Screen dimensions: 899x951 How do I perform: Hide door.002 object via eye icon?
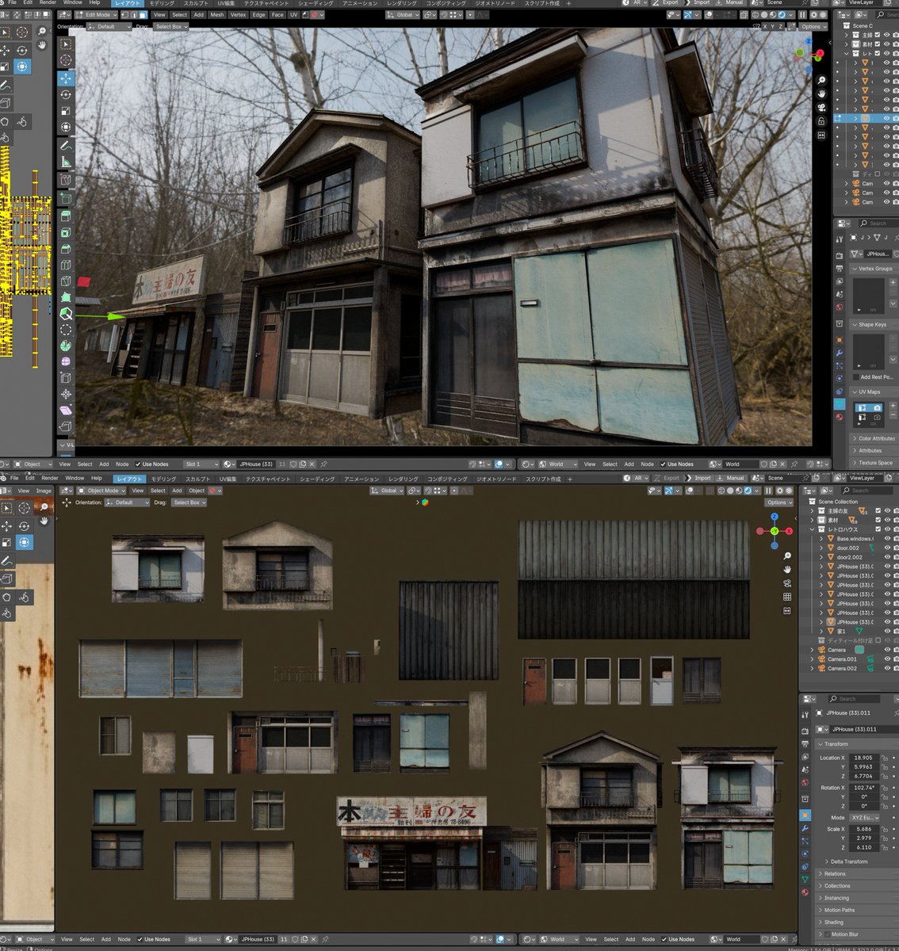887,548
